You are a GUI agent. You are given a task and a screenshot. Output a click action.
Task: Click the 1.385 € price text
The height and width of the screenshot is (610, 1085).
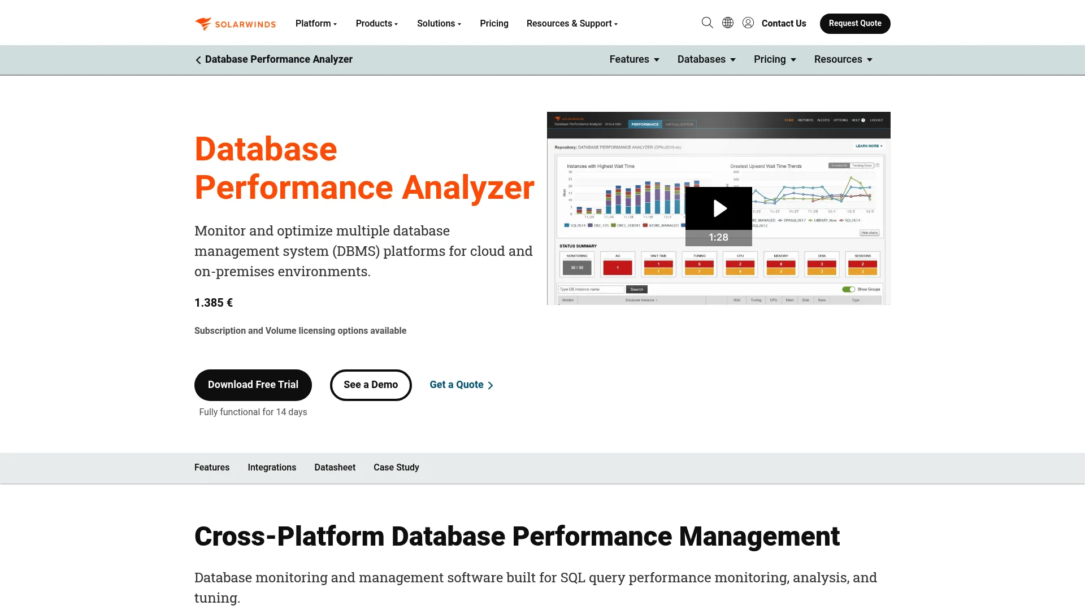(x=214, y=303)
